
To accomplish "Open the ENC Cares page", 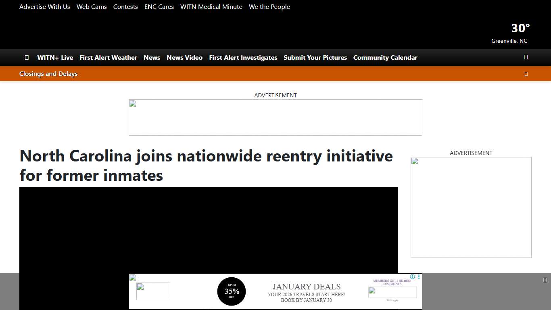I will click(159, 6).
